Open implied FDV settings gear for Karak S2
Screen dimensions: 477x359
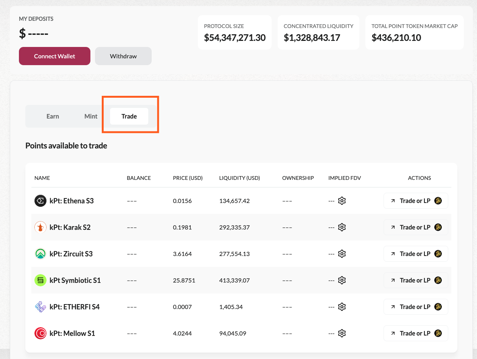pyautogui.click(x=342, y=227)
